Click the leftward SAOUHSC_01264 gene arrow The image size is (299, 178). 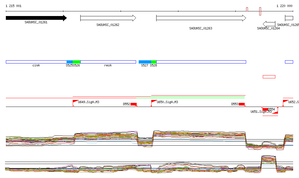(x=269, y=24)
